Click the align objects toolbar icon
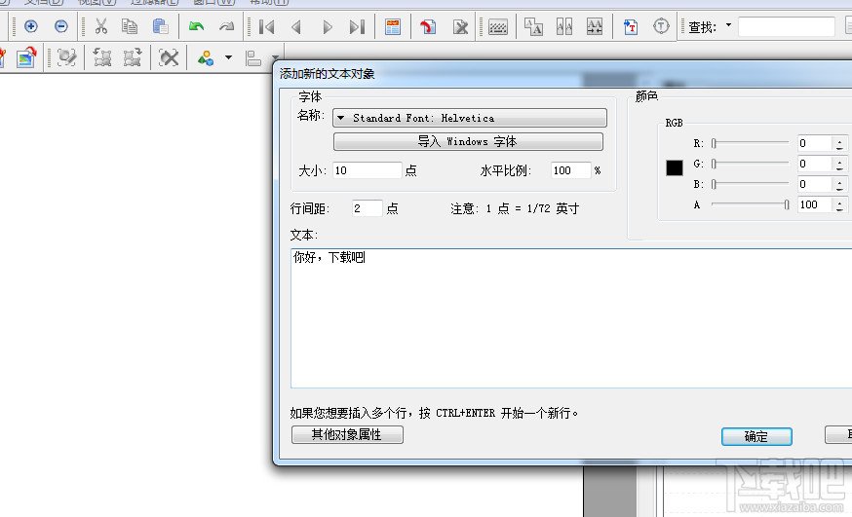 coord(253,58)
